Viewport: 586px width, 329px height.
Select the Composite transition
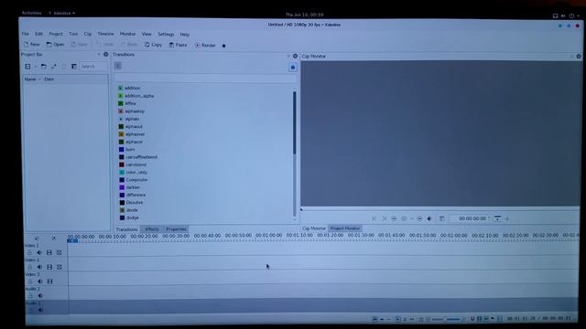point(133,180)
